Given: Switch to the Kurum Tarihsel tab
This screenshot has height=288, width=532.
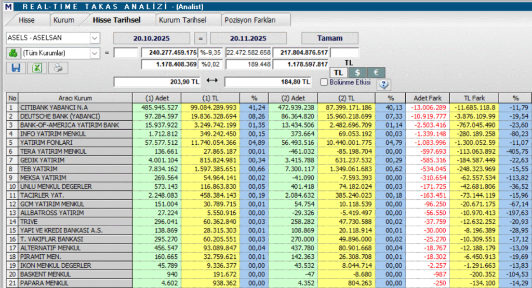Looking at the screenshot, I should point(182,20).
